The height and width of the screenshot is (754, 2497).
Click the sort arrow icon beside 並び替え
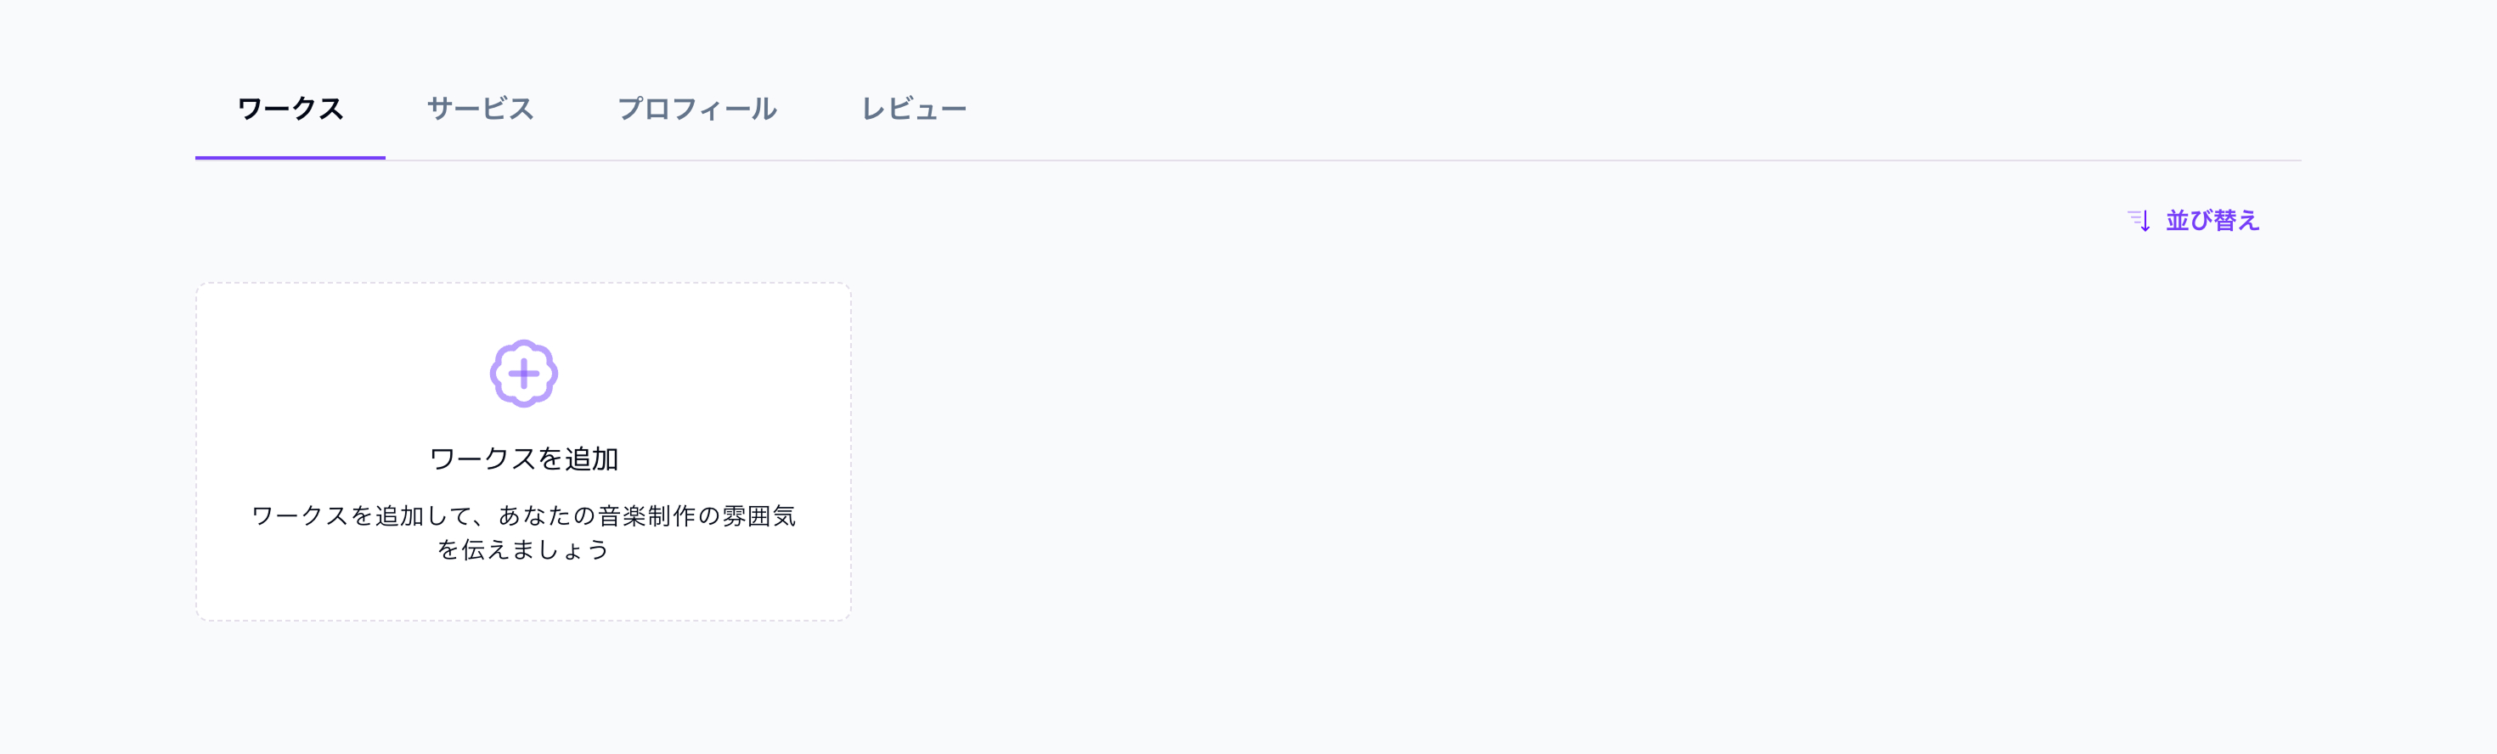coord(2139,221)
